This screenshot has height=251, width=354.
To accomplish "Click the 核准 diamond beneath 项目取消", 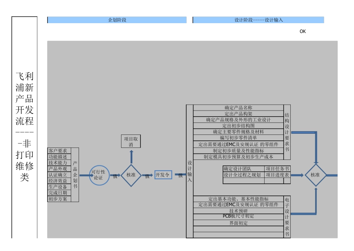I will tap(131, 175).
